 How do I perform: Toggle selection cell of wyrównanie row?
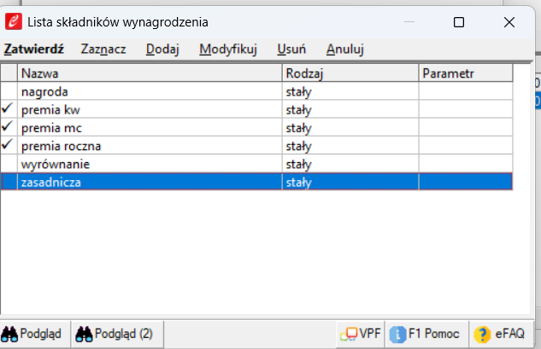click(x=9, y=163)
